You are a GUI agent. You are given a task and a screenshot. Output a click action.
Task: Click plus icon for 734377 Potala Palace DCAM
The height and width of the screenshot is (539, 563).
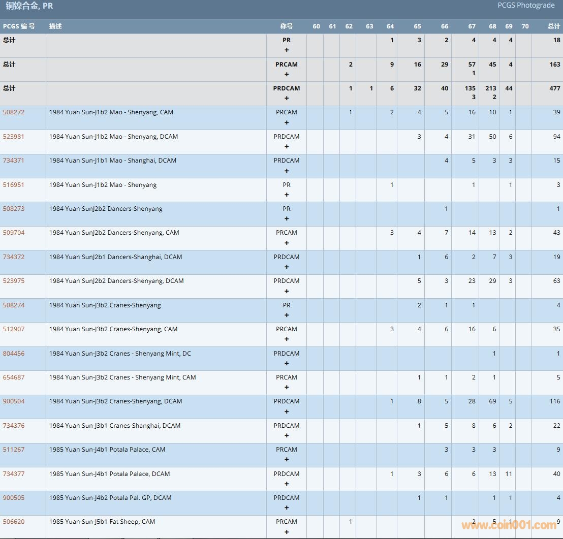click(x=287, y=484)
